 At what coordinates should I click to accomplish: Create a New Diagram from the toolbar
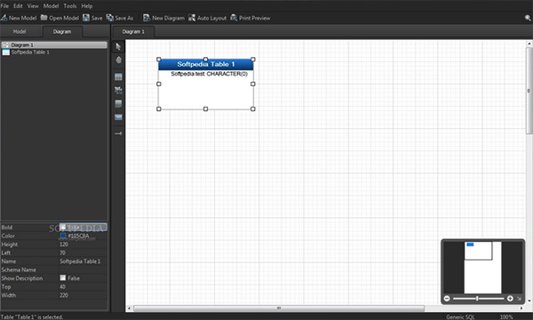coord(163,18)
